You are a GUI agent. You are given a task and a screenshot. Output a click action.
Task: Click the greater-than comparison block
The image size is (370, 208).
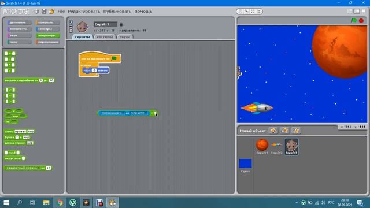(x=10, y=102)
